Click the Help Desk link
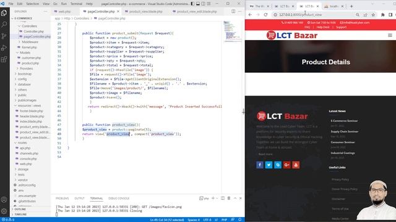 (323, 27)
